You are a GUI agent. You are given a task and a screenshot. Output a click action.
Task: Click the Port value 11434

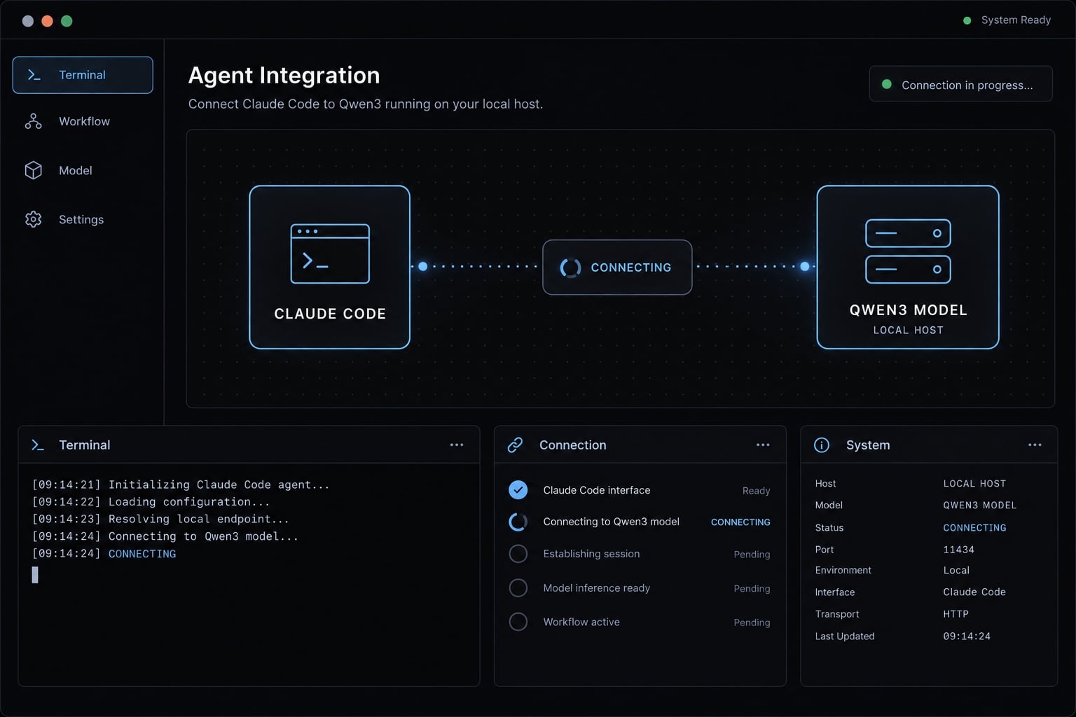tap(959, 550)
